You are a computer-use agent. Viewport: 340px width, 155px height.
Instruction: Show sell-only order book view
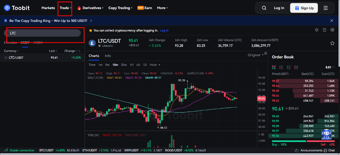pos(281,67)
